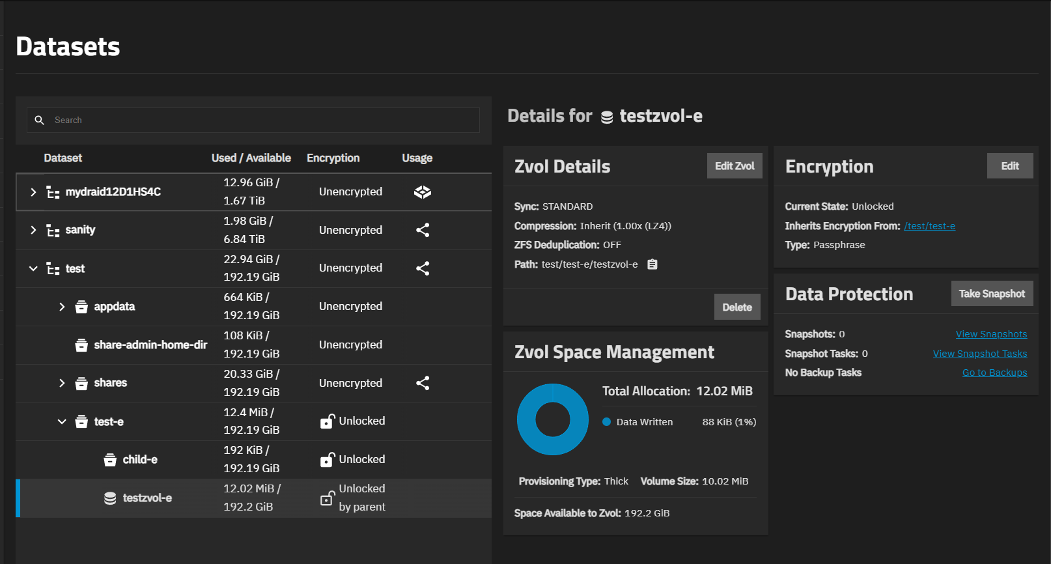
Task: Focus the dataset Search field
Action: tap(260, 120)
